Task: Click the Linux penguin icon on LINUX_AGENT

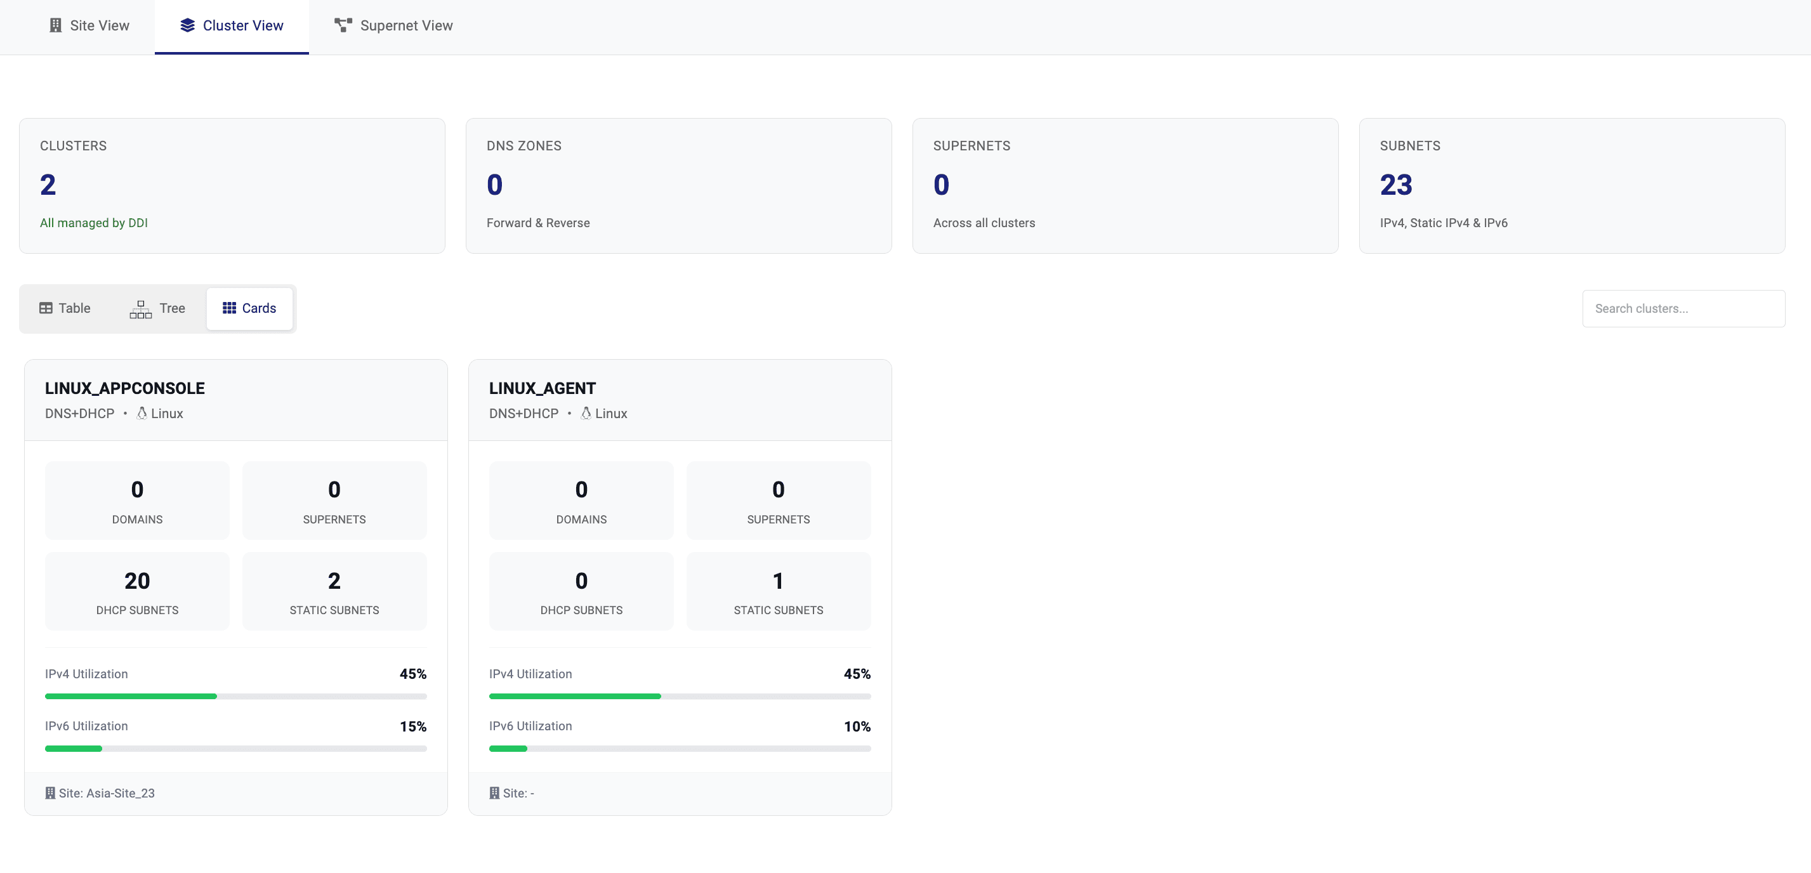Action: (586, 413)
